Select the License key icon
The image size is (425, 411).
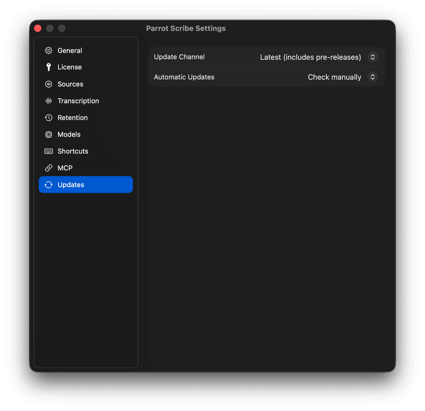(49, 67)
